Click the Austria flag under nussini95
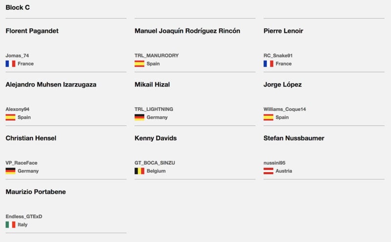 pyautogui.click(x=268, y=171)
